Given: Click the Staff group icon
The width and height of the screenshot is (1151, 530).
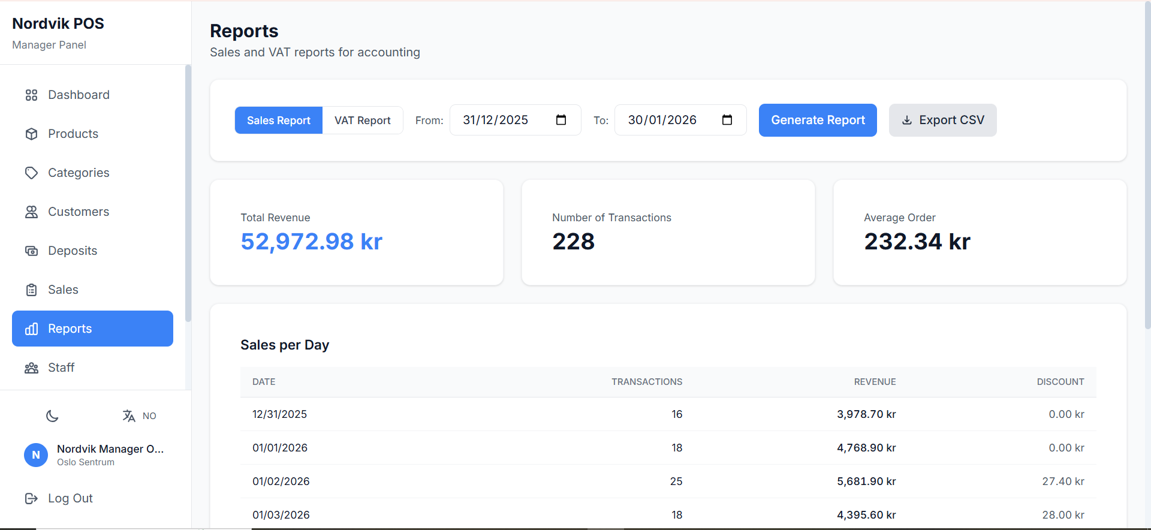Looking at the screenshot, I should [x=31, y=368].
